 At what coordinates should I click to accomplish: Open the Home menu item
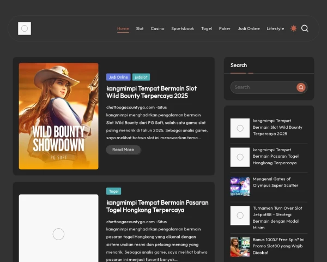[x=123, y=28]
